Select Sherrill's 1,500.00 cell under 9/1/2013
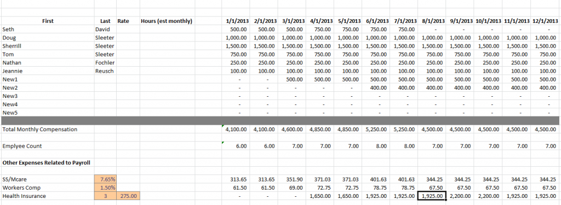Screen dimensions: 561x205 coord(460,46)
